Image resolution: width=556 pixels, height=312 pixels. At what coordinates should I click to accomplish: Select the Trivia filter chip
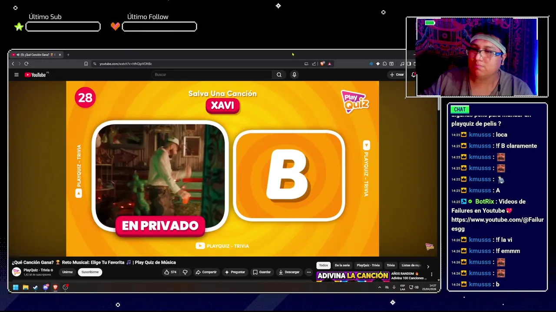[x=391, y=265]
